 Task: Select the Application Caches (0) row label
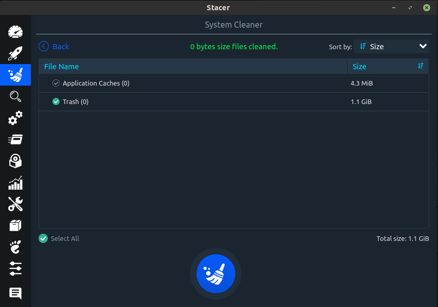click(96, 83)
